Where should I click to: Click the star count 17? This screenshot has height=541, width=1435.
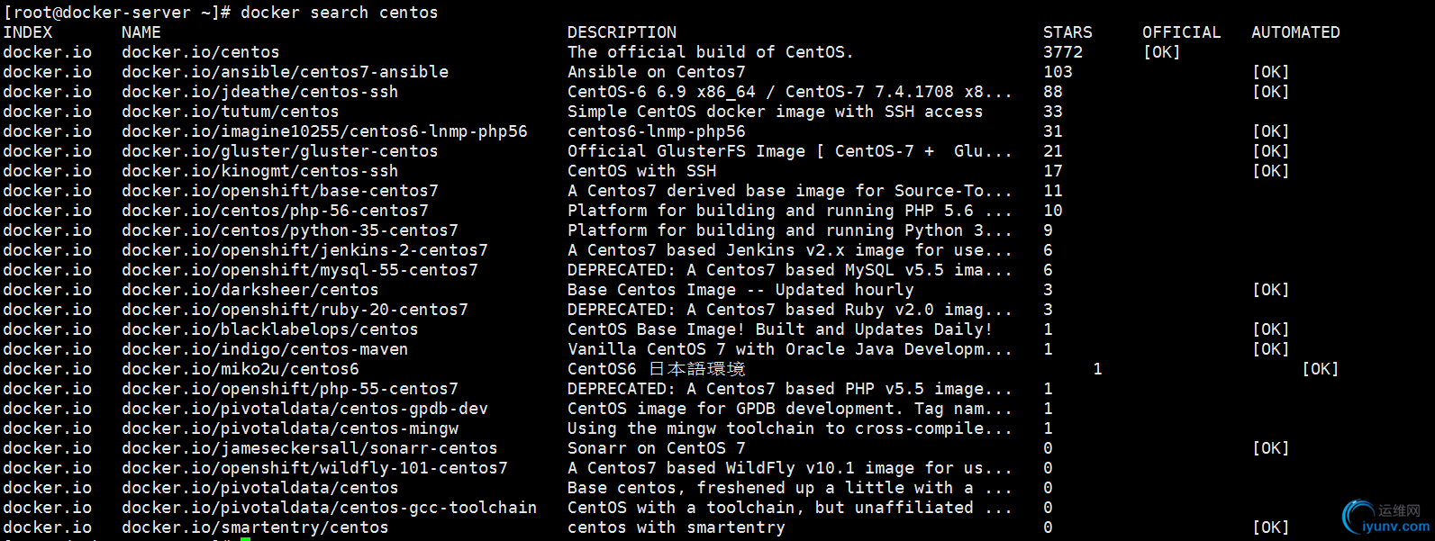1053,171
